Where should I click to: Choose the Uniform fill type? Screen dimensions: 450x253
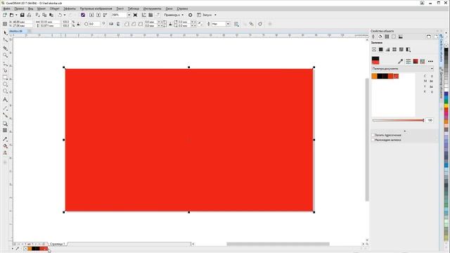(381, 50)
